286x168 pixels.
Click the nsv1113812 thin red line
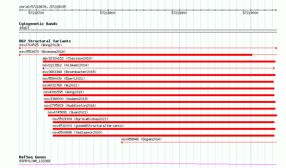click(158, 68)
